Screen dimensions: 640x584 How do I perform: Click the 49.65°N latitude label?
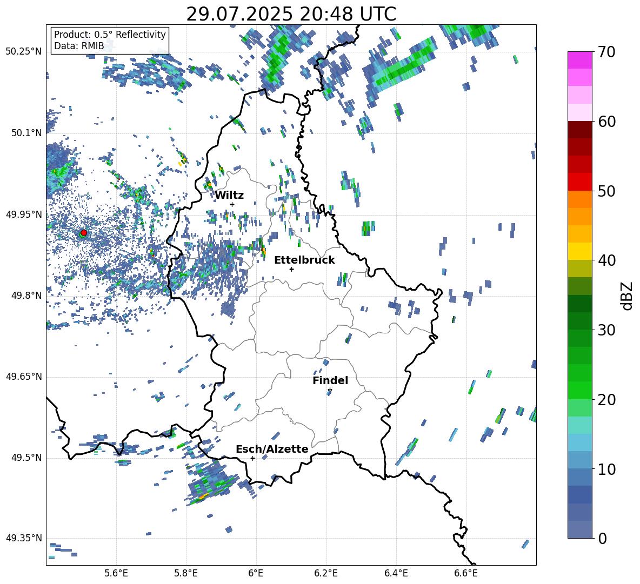point(24,377)
